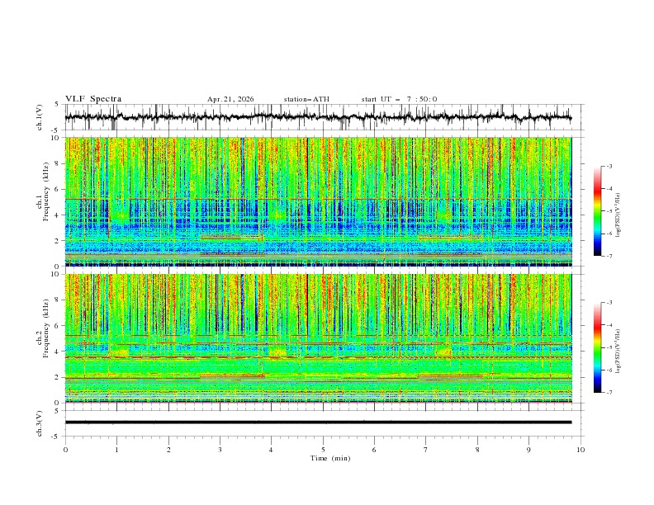654x505 pixels.
Task: Click the ch.1(V) axis label
Action: (40, 117)
